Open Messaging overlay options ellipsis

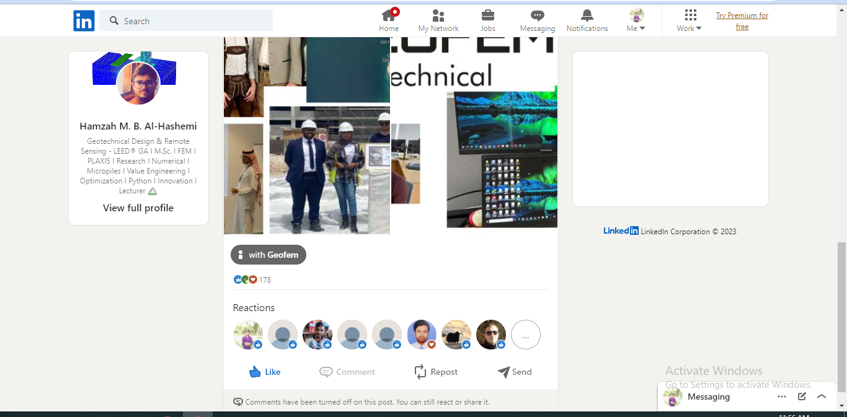tap(782, 397)
